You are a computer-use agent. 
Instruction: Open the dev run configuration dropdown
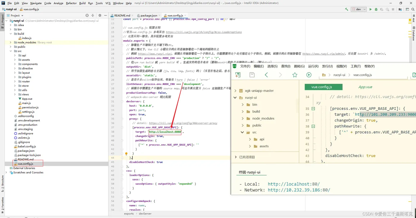[359, 9]
